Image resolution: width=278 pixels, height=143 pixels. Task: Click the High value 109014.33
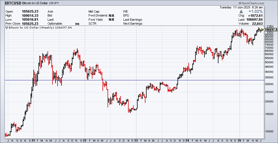30,16
